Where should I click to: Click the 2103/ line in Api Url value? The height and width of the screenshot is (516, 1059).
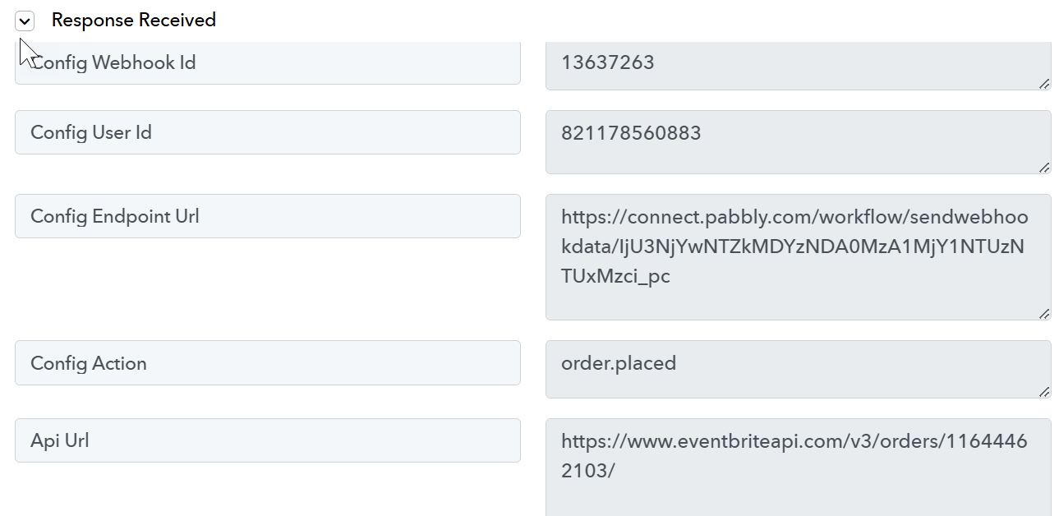coord(588,471)
